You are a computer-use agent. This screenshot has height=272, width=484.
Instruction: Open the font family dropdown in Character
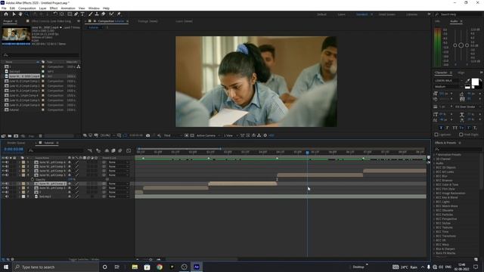448,81
